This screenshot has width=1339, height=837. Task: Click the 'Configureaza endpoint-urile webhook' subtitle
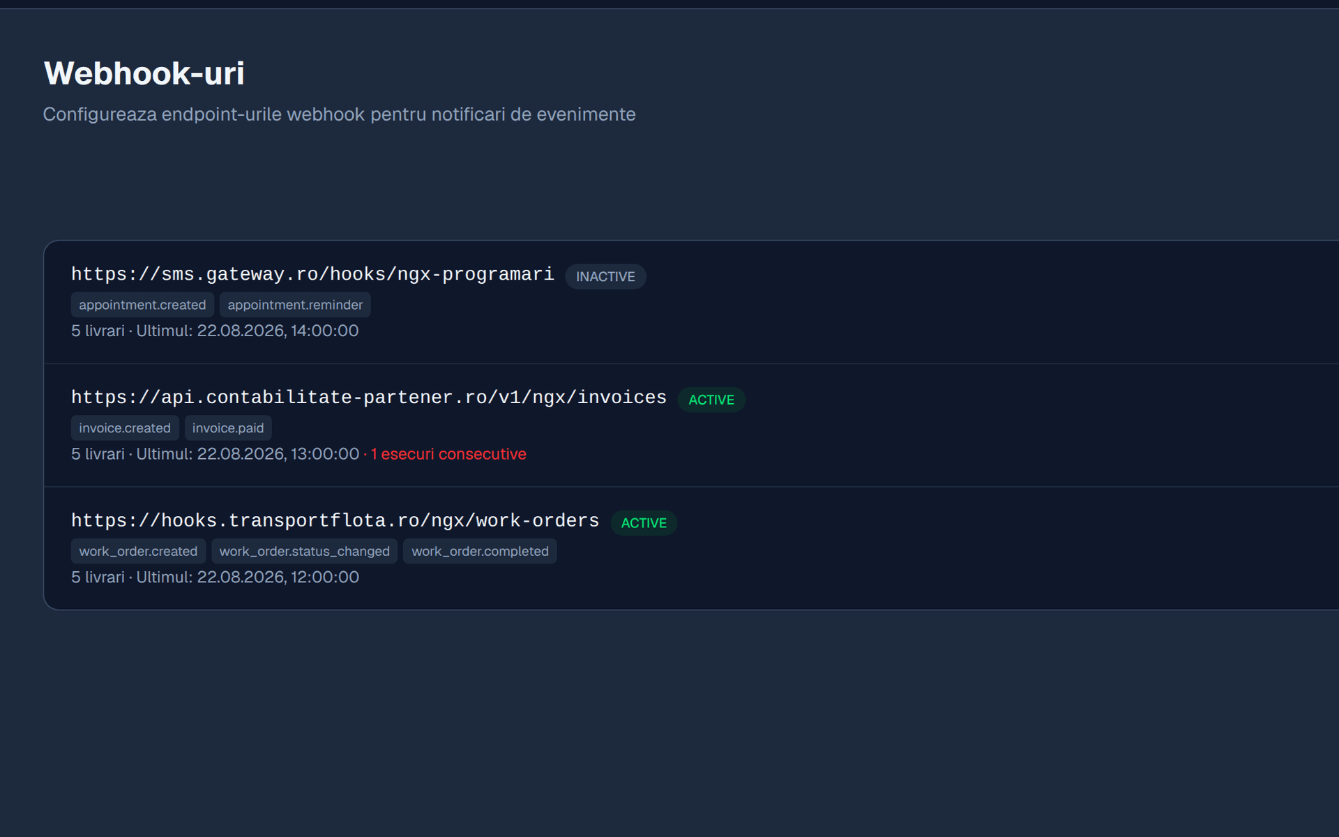(x=339, y=114)
